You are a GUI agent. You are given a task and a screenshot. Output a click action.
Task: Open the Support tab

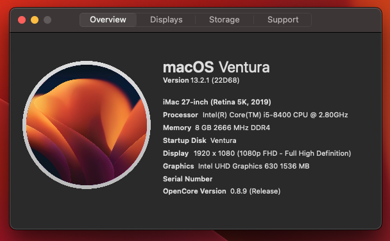[x=283, y=20]
